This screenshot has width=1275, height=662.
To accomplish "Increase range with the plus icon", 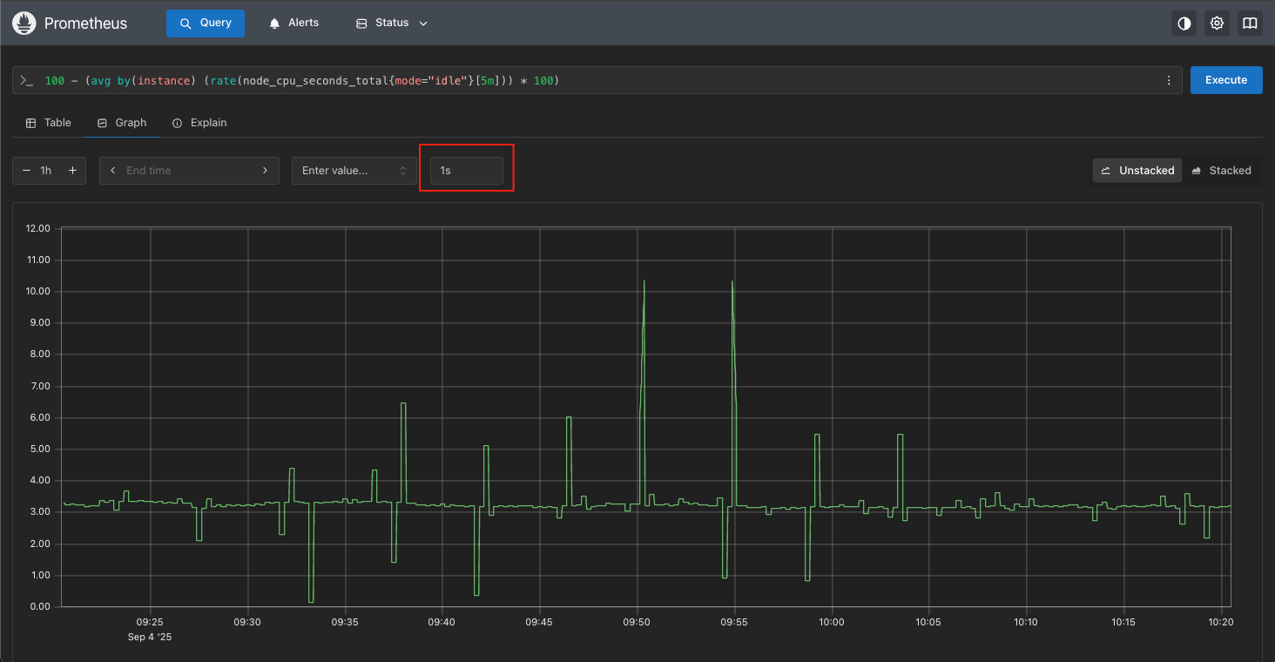I will click(x=72, y=171).
